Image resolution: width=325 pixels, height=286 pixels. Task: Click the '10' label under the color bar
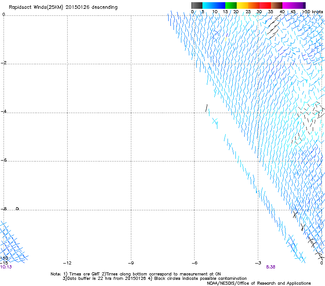click(215, 12)
